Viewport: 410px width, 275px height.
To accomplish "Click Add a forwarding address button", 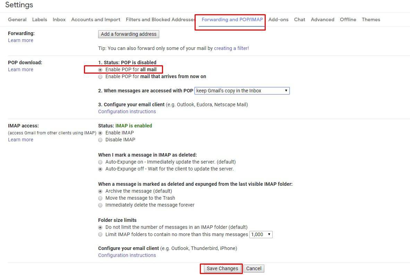I will click(x=129, y=34).
